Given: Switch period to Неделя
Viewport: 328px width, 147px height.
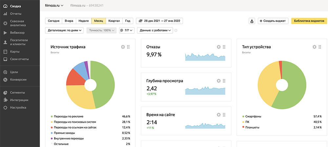Looking at the screenshot, I should coord(84,21).
